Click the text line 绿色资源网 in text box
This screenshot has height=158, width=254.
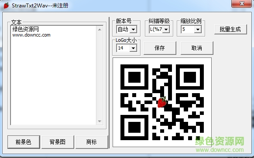(26, 29)
